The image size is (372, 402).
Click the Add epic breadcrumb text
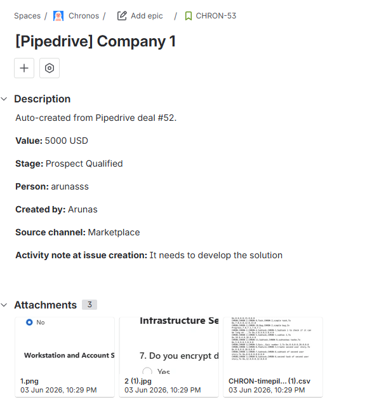(x=147, y=16)
